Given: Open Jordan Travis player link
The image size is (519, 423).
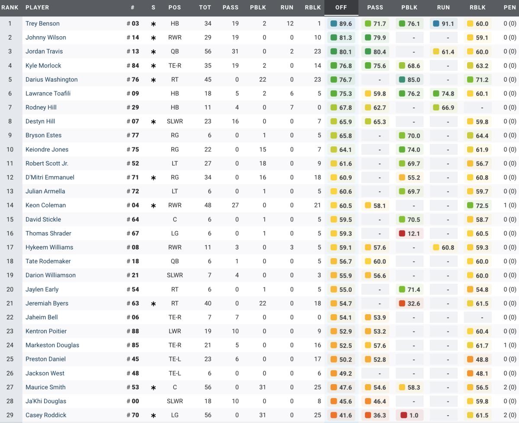Looking at the screenshot, I should pyautogui.click(x=44, y=51).
